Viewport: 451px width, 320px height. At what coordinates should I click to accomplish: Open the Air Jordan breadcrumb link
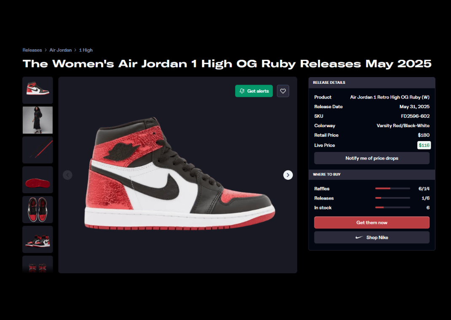pyautogui.click(x=60, y=50)
